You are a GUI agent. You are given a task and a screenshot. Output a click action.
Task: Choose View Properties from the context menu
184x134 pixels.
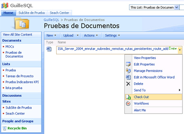pyautogui.click(x=145, y=58)
